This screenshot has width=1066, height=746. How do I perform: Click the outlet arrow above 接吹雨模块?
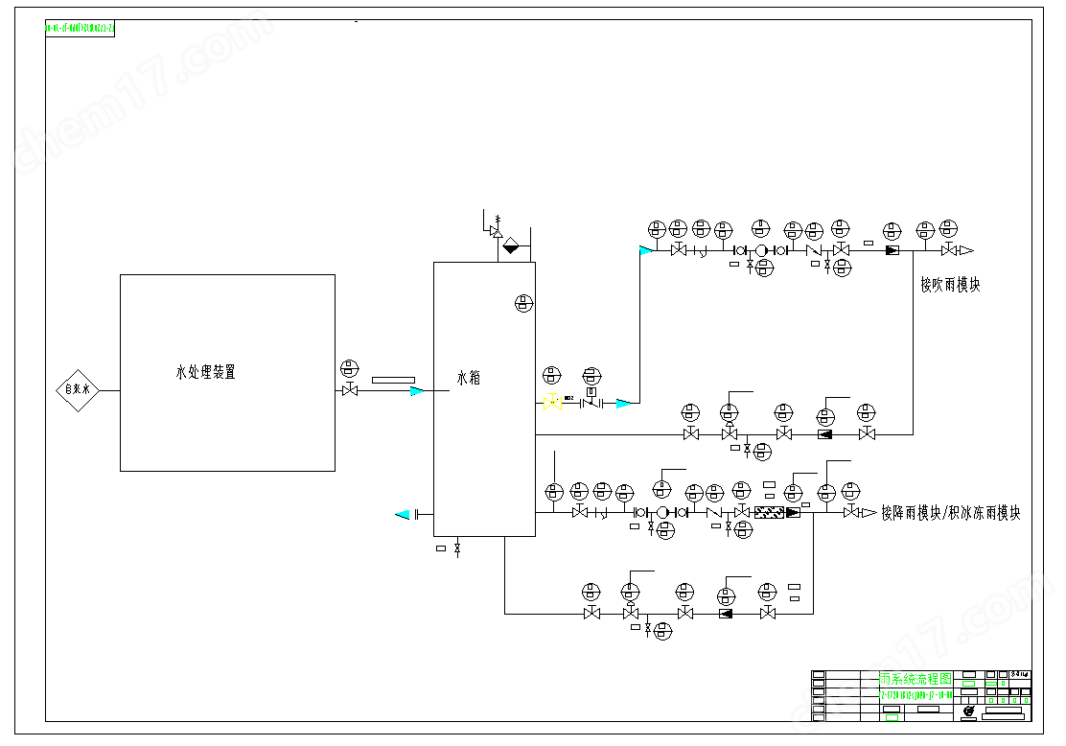coord(966,251)
